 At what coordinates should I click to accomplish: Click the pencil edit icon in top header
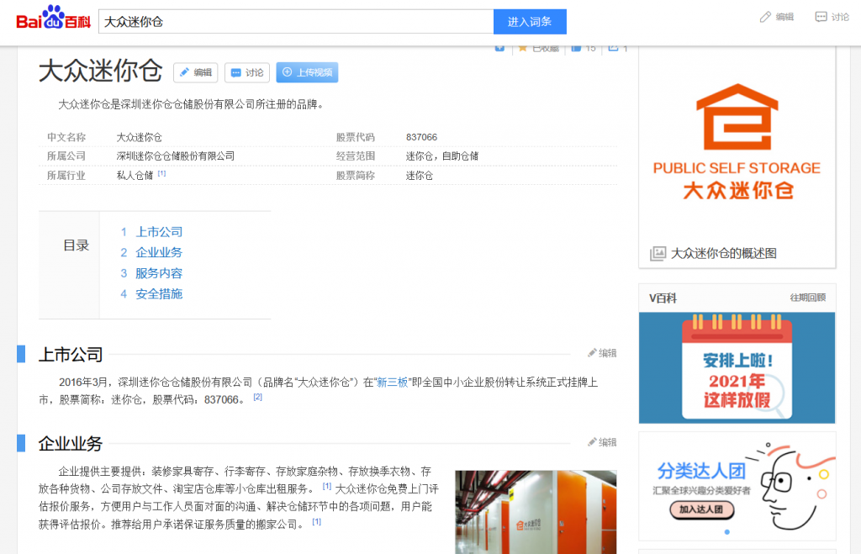point(765,17)
